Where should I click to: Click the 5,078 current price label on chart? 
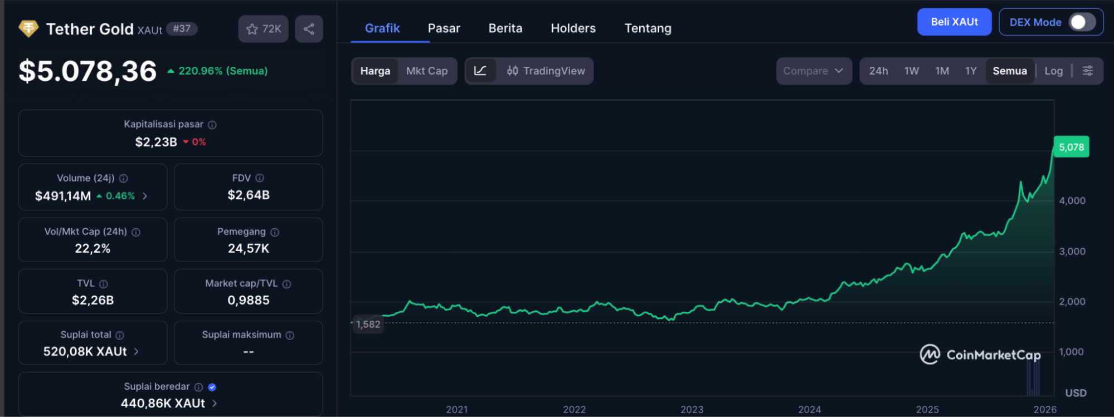pyautogui.click(x=1072, y=147)
